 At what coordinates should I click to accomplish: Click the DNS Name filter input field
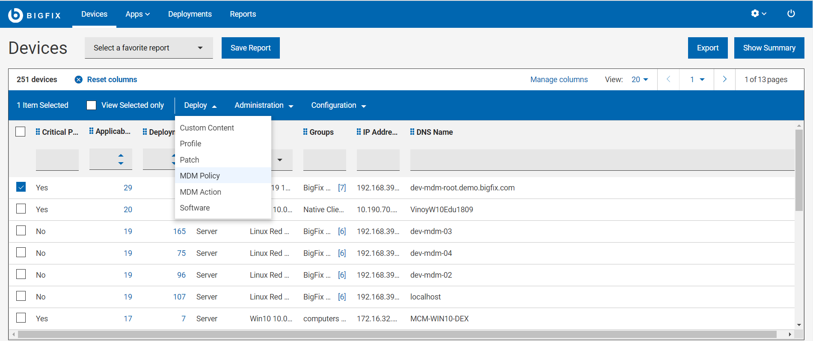(x=602, y=160)
